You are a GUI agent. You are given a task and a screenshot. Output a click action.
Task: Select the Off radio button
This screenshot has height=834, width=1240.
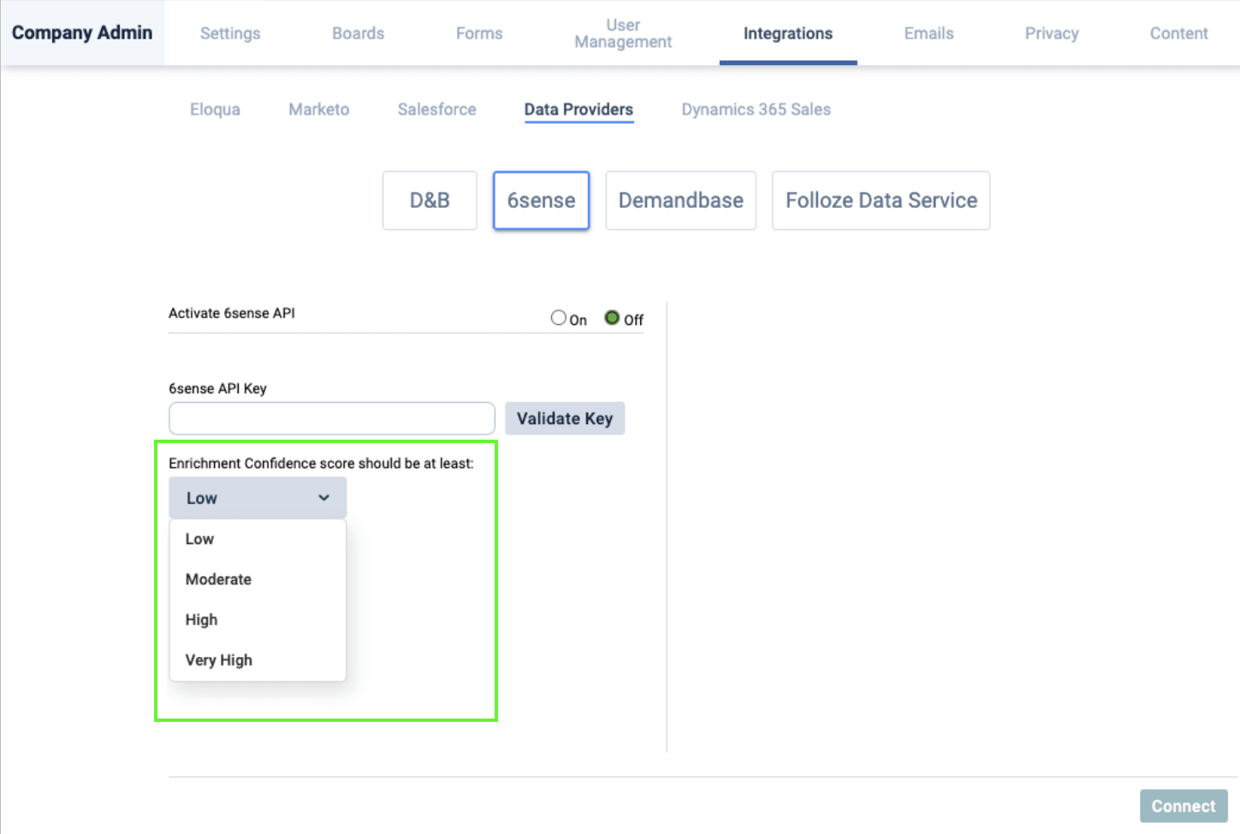pyautogui.click(x=612, y=318)
